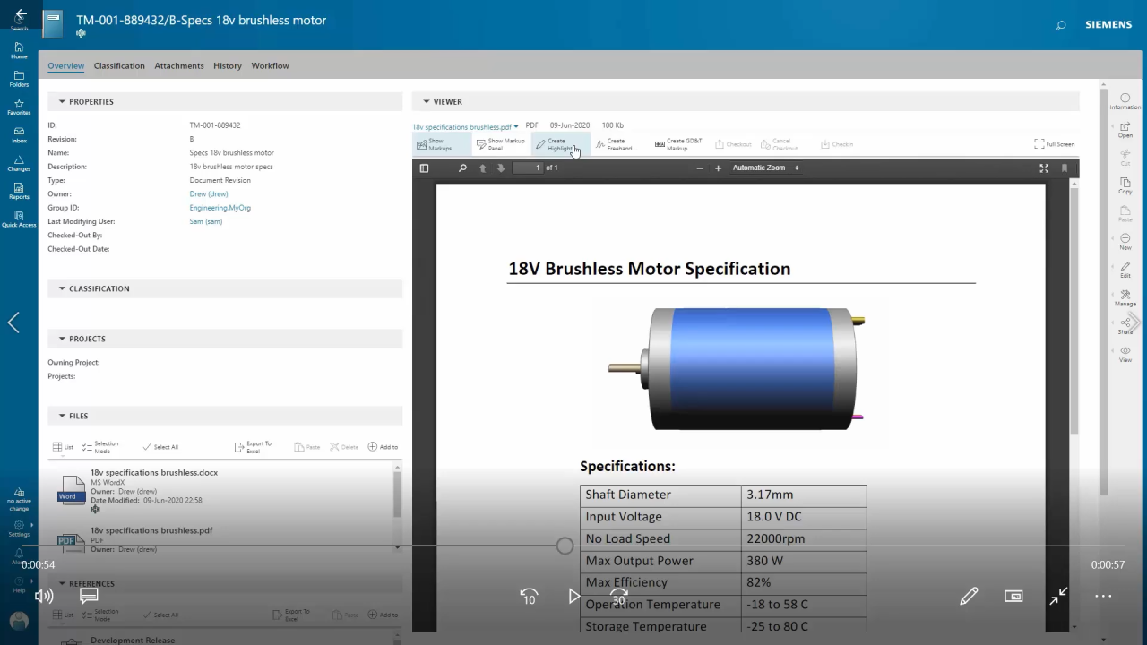
Task: Collapse the References section
Action: click(62, 583)
